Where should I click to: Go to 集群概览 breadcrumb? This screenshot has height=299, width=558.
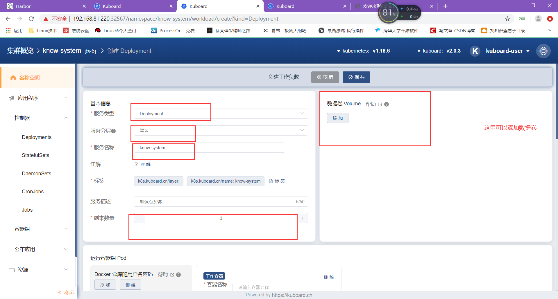[x=20, y=51]
